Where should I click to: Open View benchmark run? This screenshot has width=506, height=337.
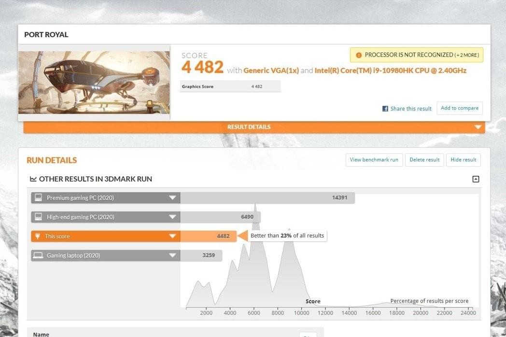(374, 160)
